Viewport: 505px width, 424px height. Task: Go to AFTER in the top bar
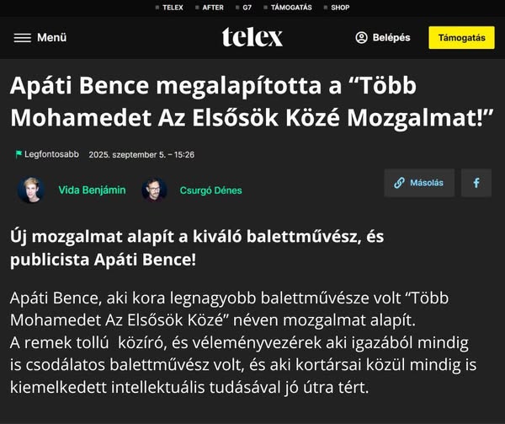click(x=213, y=8)
